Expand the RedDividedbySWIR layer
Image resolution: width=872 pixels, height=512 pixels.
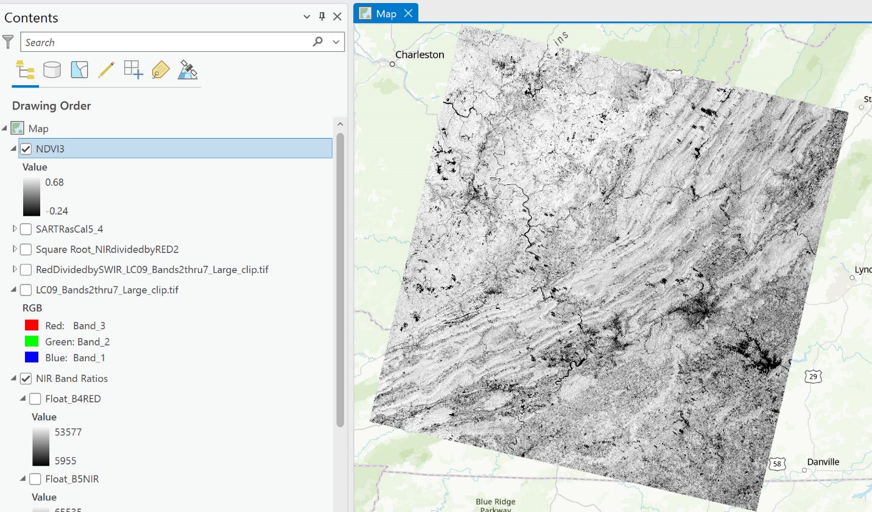[15, 269]
